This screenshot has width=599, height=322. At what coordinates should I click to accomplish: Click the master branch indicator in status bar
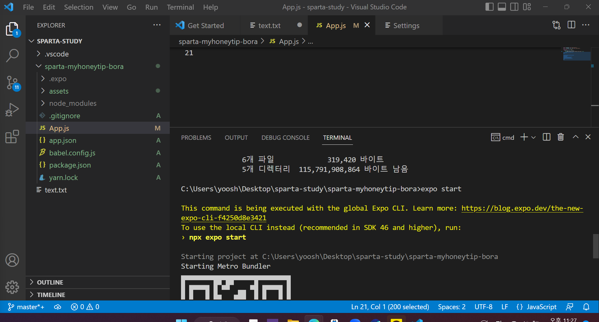(26, 307)
